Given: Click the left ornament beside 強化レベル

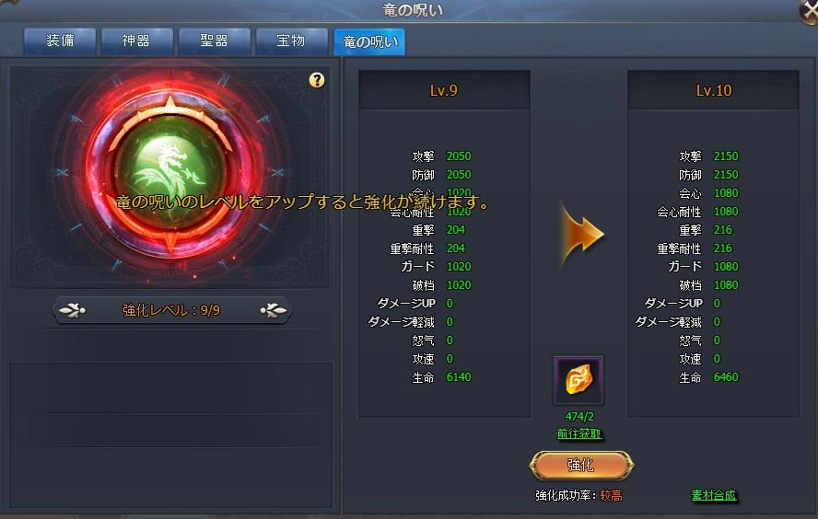Looking at the screenshot, I should 72,310.
